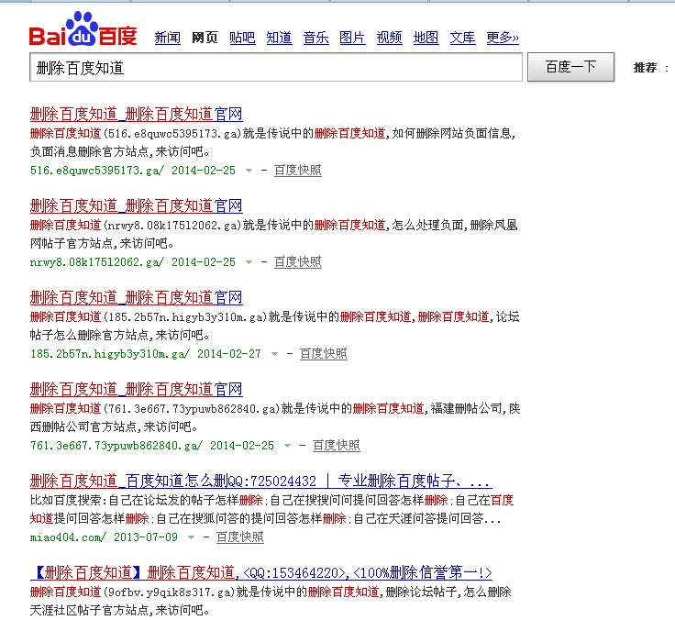Open 百度快照 for 185.2b57n.higyb3y310m.ga result
The image size is (675, 620).
(x=324, y=353)
